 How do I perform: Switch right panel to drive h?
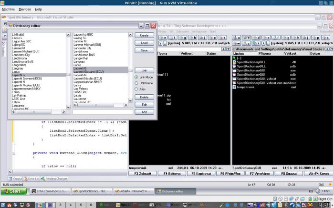[x=296, y=38]
